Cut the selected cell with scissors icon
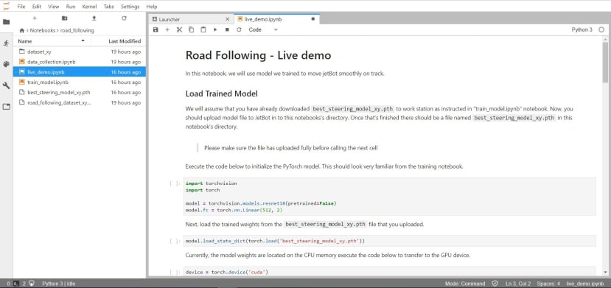The width and height of the screenshot is (611, 288). 179,29
